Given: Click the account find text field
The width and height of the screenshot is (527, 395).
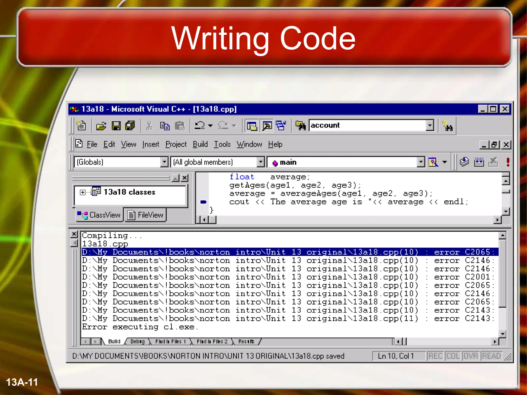Looking at the screenshot, I should (x=367, y=125).
